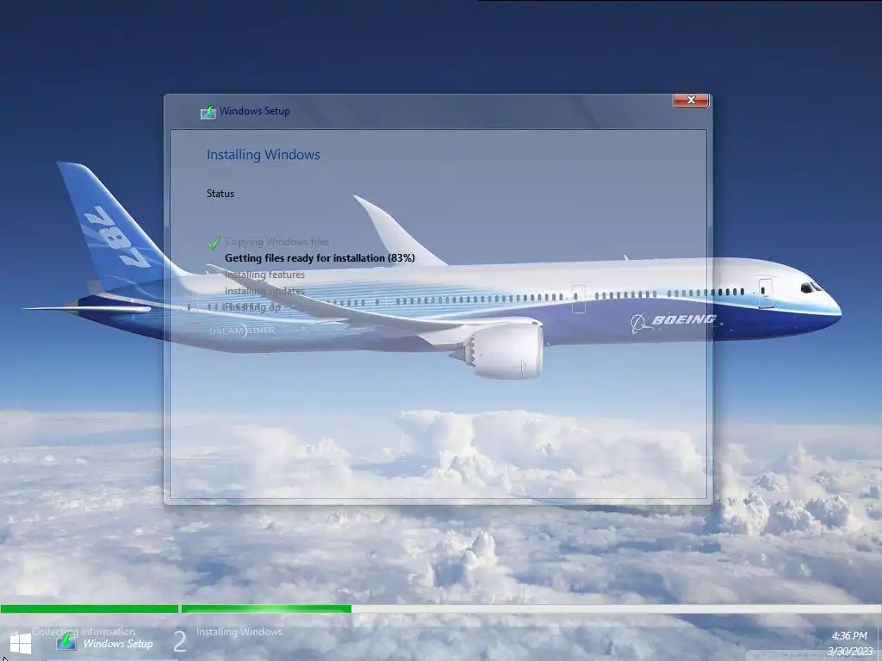Click 'Installing updates' step
Image resolution: width=882 pixels, height=661 pixels.
tap(264, 291)
